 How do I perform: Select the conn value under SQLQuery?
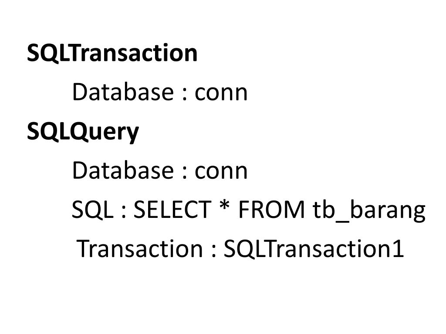tap(221, 172)
